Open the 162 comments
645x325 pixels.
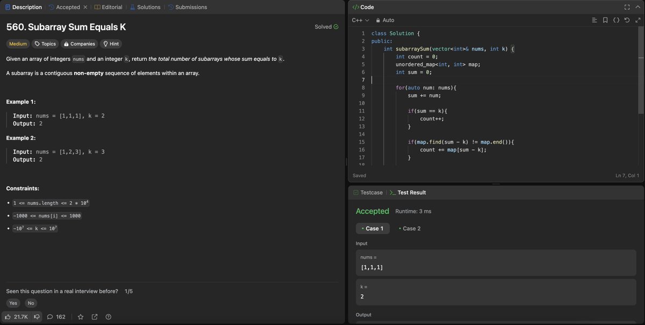56,317
